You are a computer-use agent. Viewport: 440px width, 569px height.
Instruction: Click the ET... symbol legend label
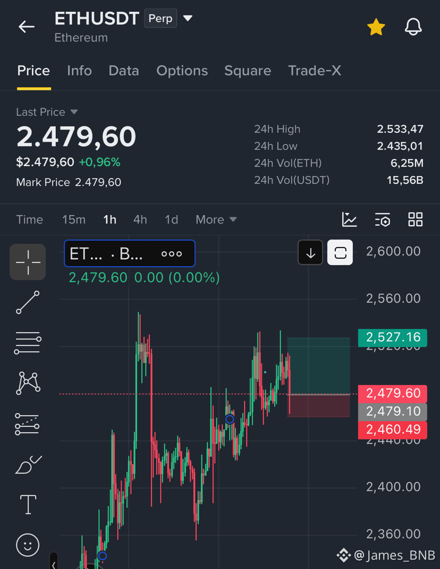point(86,254)
